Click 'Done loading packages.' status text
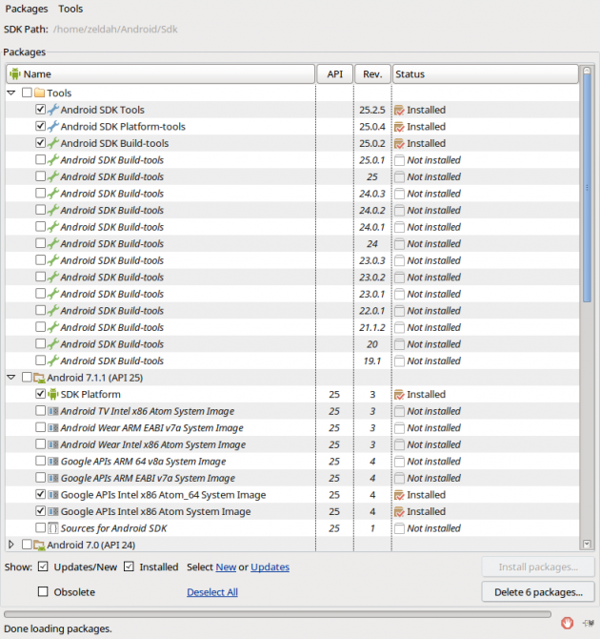This screenshot has height=639, width=600. pos(58,629)
